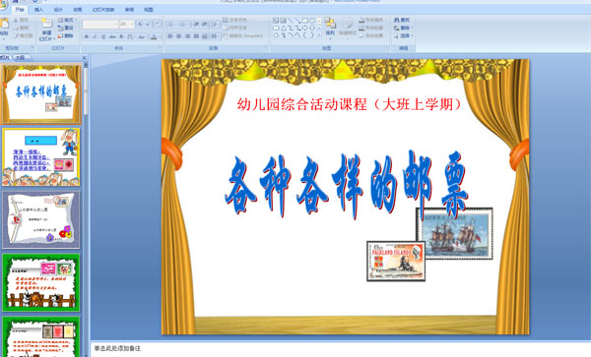Image resolution: width=591 pixels, height=357 pixels.
Task: Select the triangle shape in shapes gallery
Action: point(284,28)
